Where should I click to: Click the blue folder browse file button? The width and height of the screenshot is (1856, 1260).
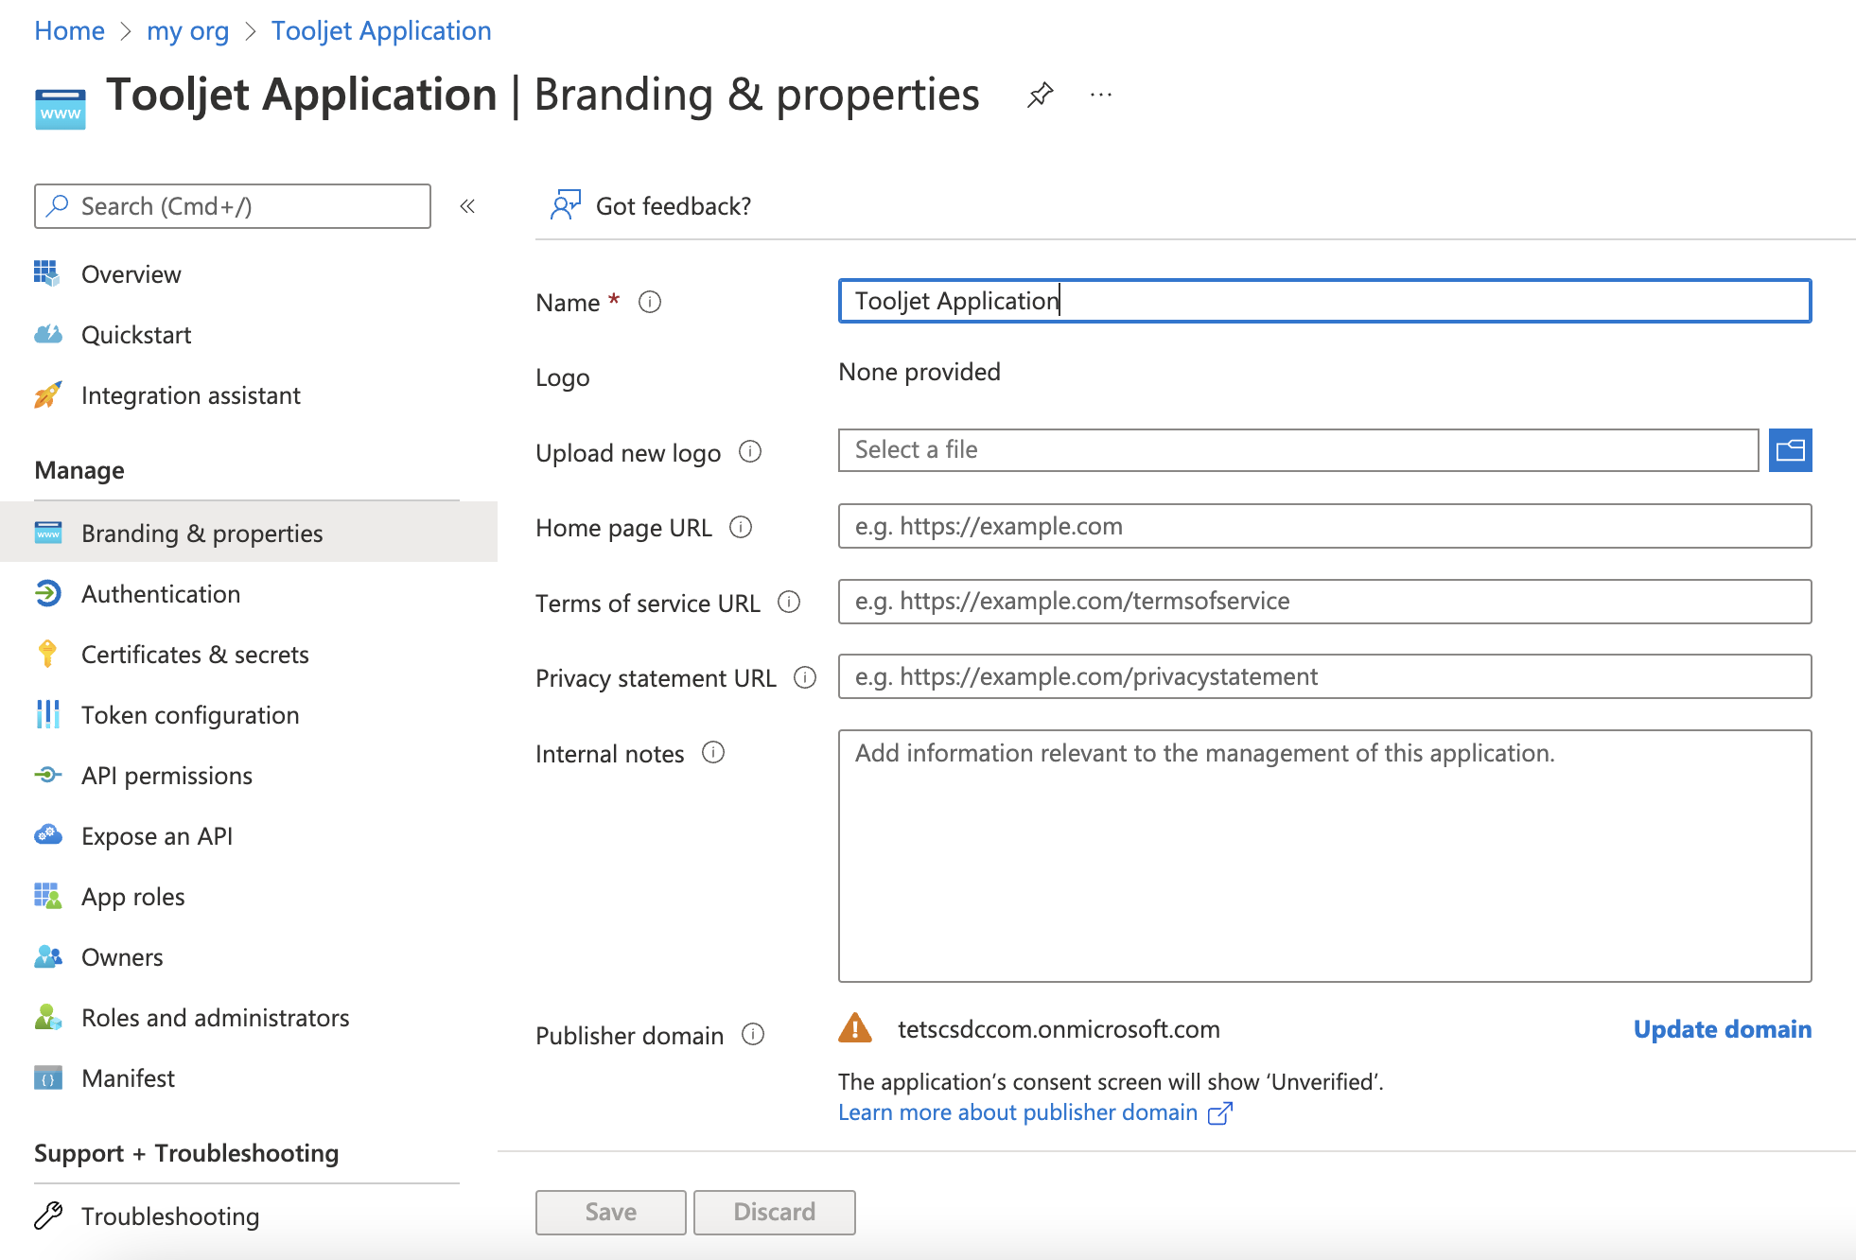1790,450
